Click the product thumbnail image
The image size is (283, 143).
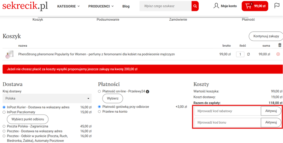click(x=9, y=54)
